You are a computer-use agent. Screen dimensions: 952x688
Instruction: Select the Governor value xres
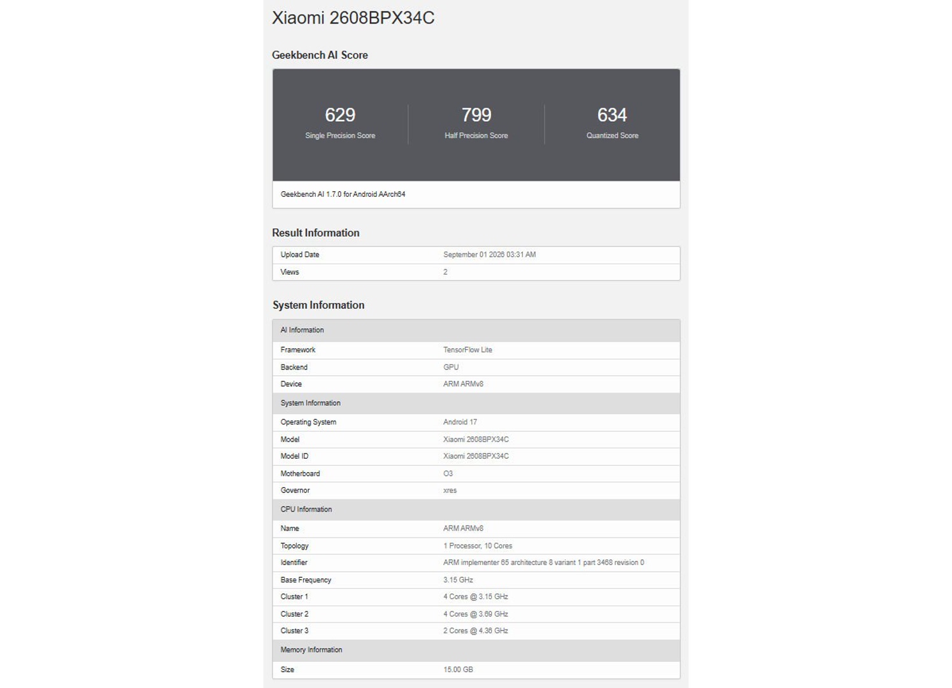pos(450,491)
